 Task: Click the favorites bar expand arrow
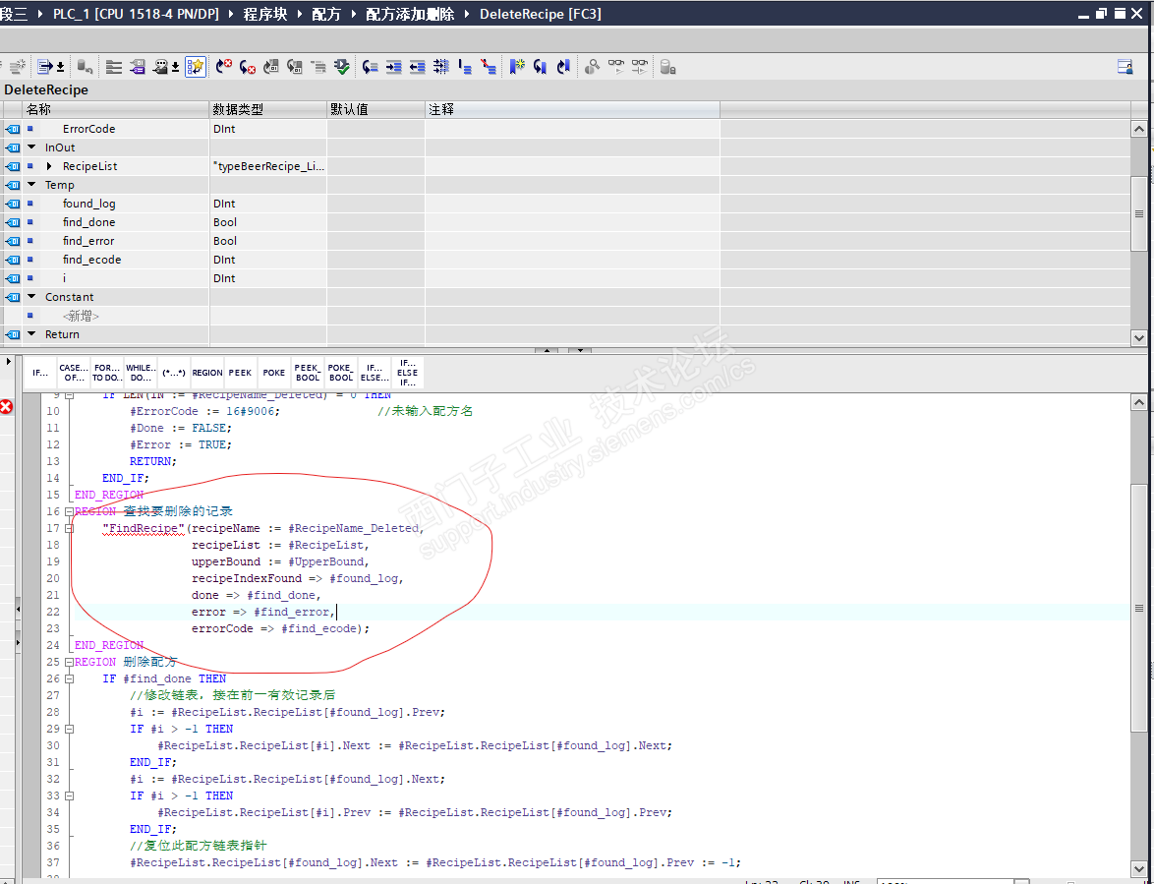8,362
